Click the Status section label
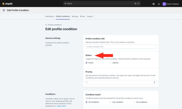The height and width of the screenshot is (109, 182). point(89,55)
